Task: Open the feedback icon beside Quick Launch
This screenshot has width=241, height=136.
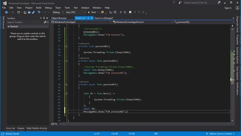Action: [180, 3]
